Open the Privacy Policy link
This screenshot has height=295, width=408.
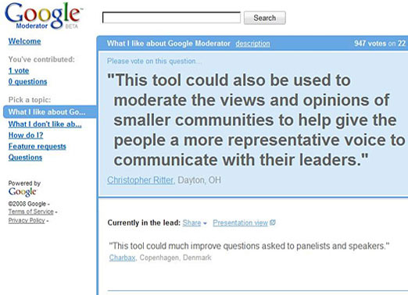click(x=27, y=221)
